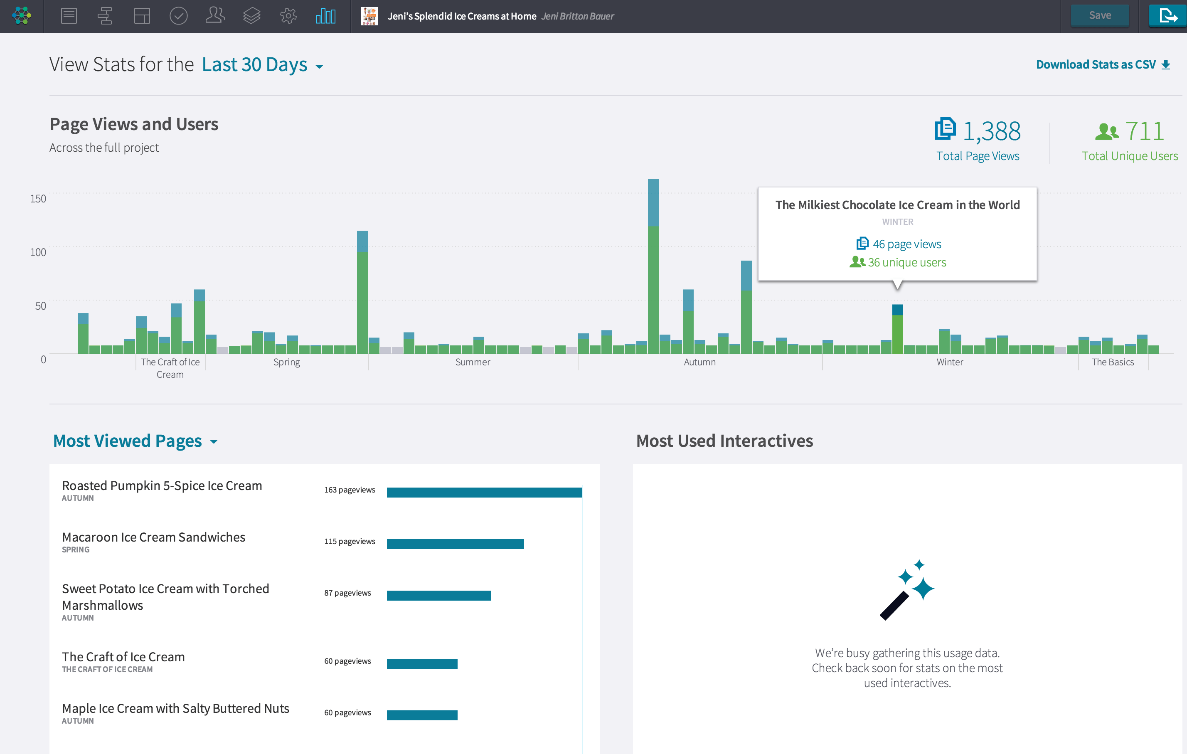Image resolution: width=1187 pixels, height=754 pixels.
Task: Click the person/users icon in top toolbar
Action: 214,15
